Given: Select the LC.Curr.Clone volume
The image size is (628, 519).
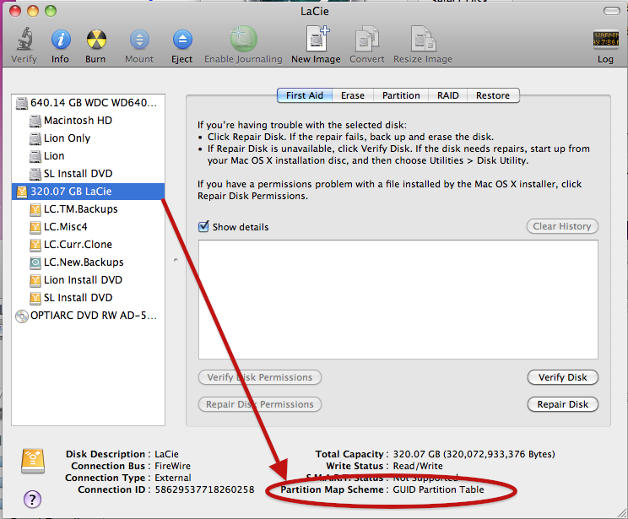Looking at the screenshot, I should pyautogui.click(x=88, y=244).
